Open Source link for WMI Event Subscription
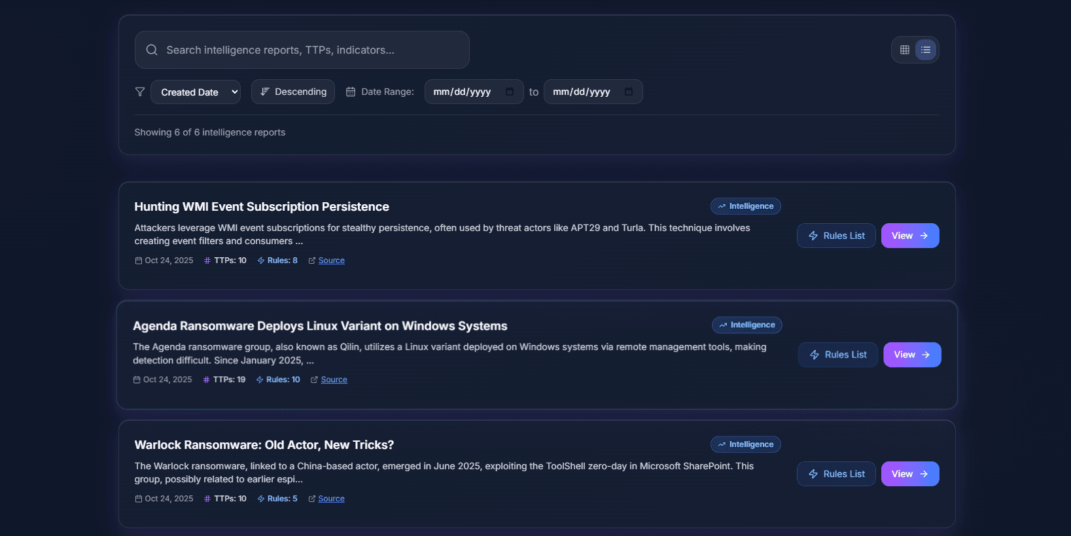Screen dimensions: 1071x536 point(331,260)
